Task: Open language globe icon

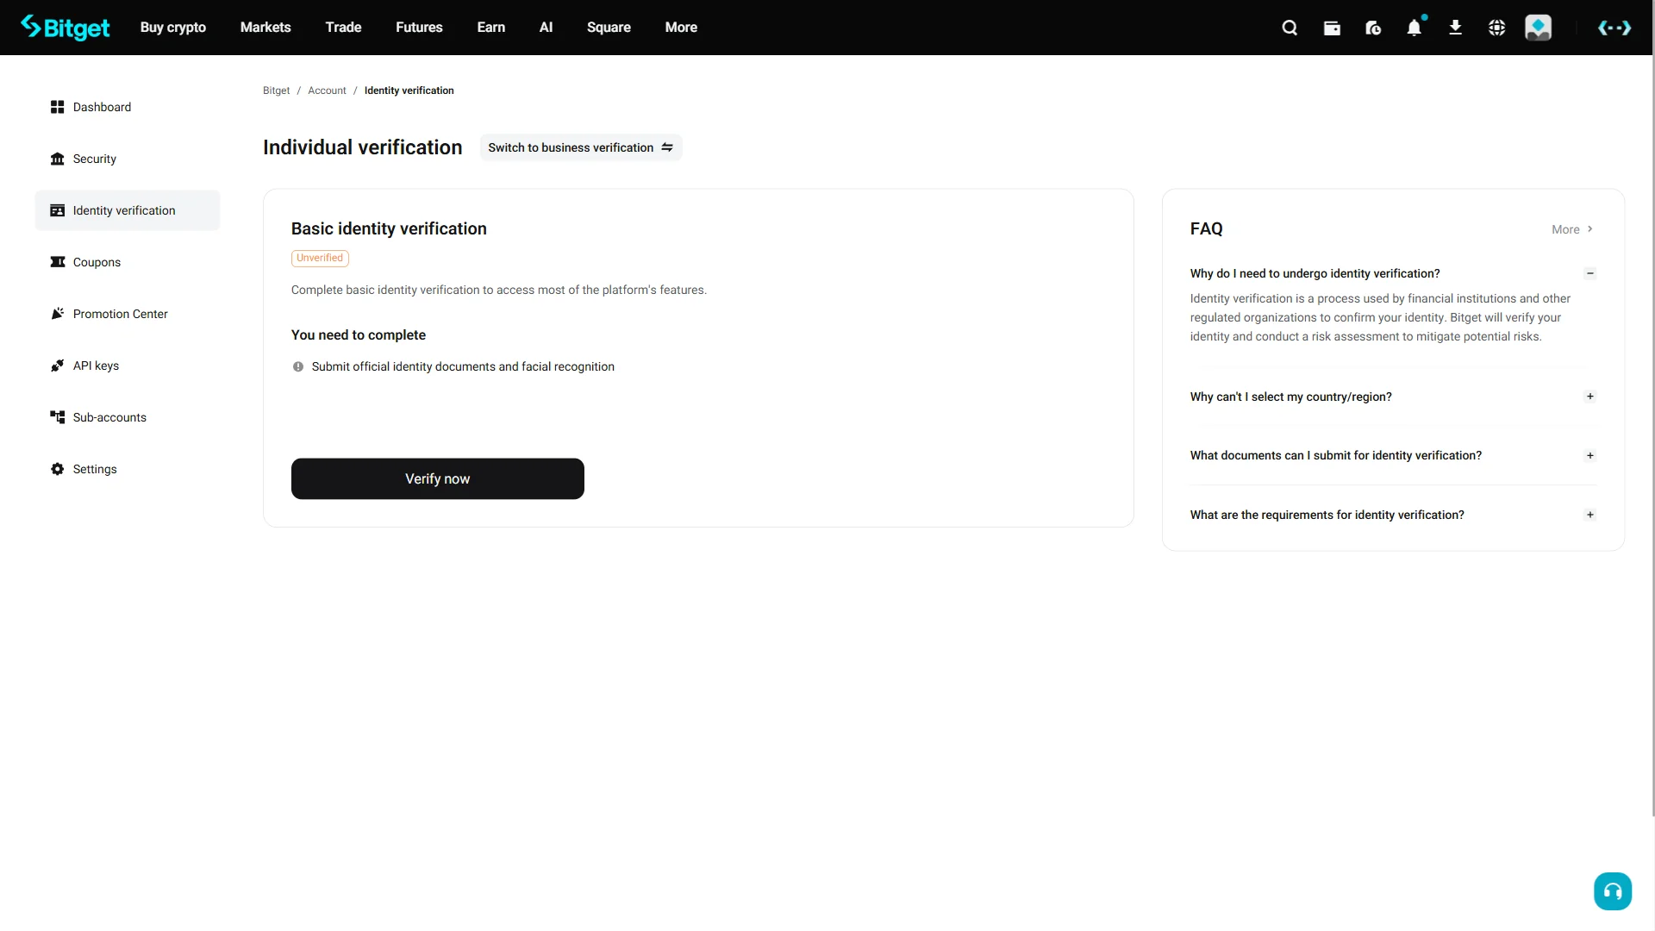Action: tap(1497, 28)
